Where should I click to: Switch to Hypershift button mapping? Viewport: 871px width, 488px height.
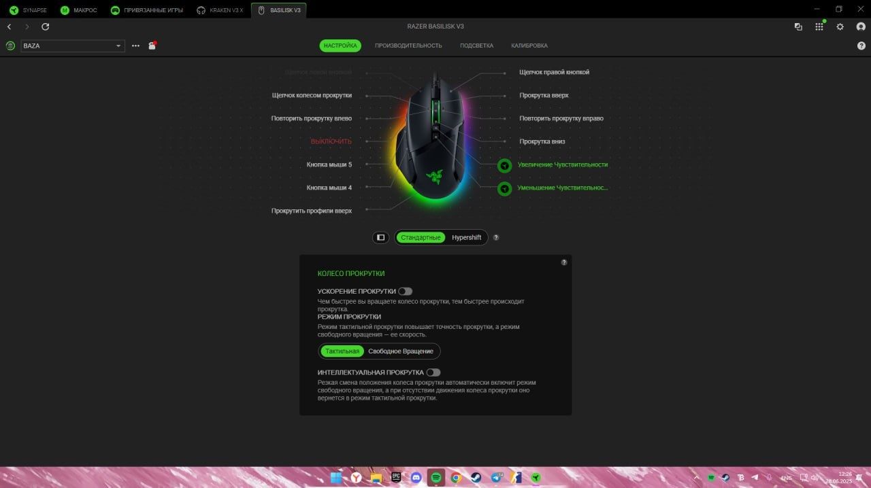pos(466,237)
